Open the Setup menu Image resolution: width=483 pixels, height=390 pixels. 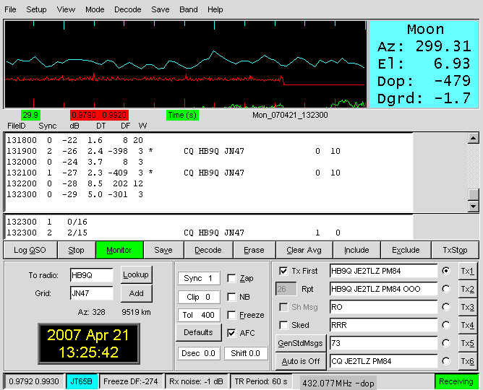click(36, 10)
